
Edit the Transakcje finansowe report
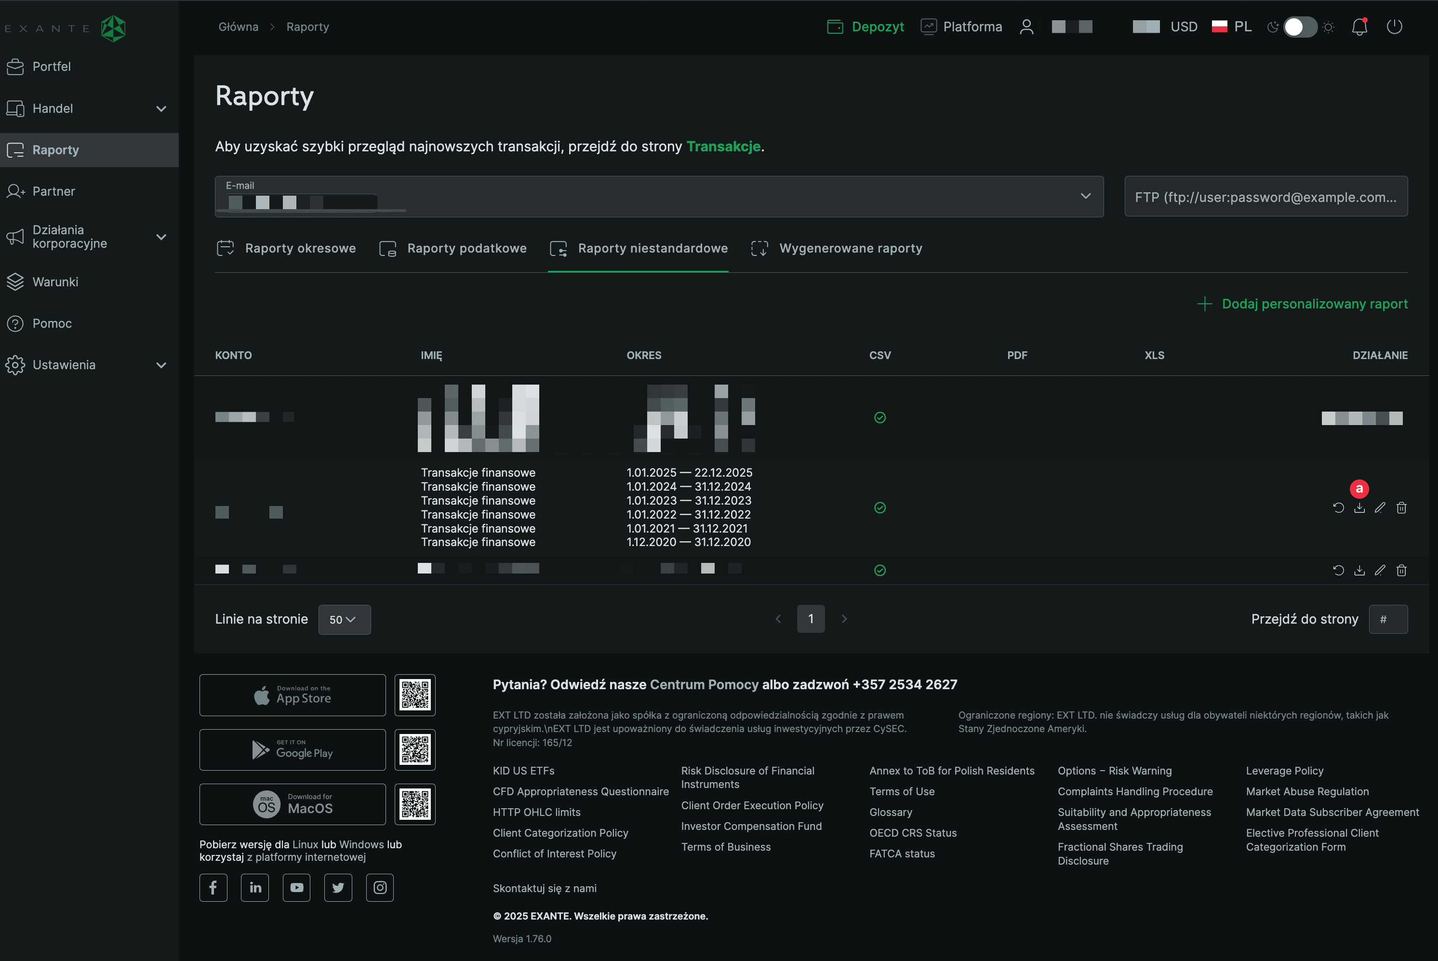1380,507
